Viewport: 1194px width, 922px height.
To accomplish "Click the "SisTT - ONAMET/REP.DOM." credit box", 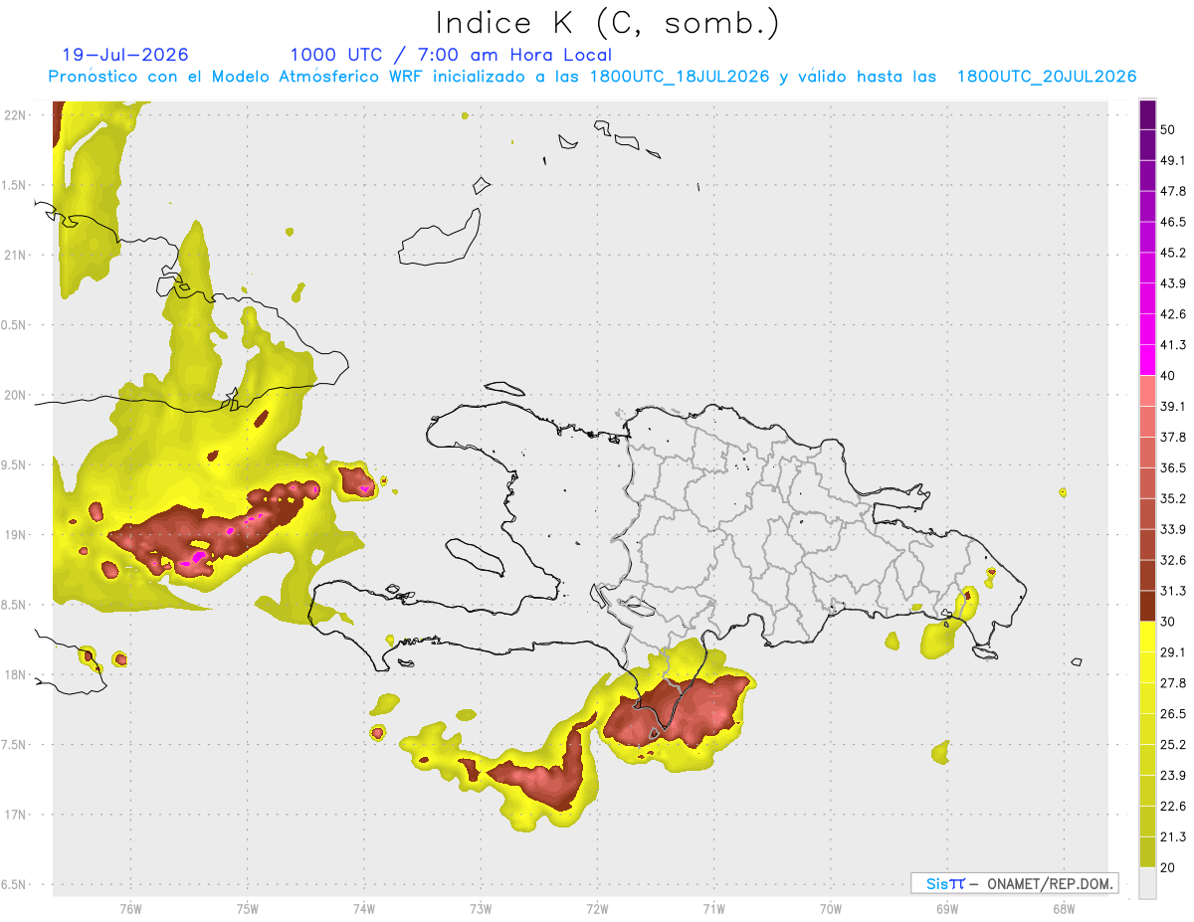I will [x=1014, y=883].
